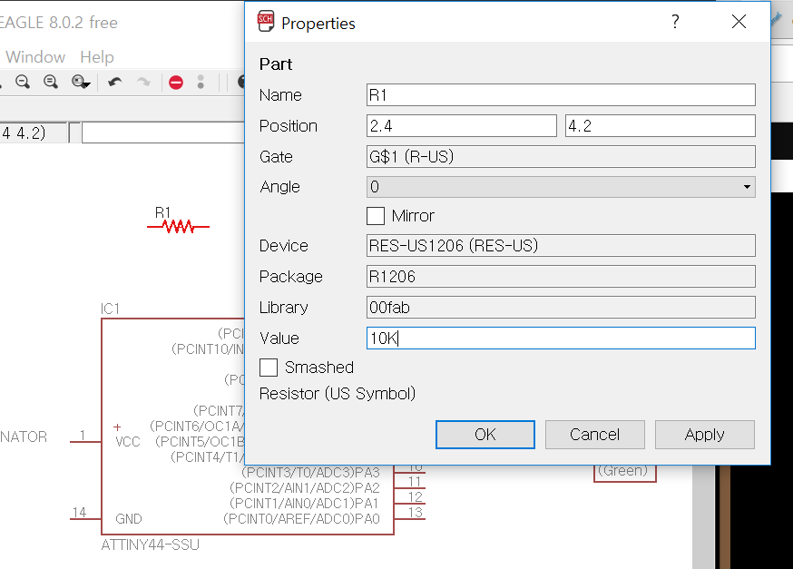Click the ATTINY44-SSU label
This screenshot has width=793, height=569.
151,544
